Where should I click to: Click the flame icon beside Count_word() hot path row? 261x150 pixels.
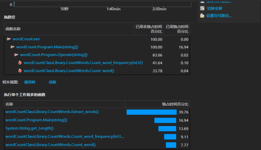pyautogui.click(x=20, y=70)
